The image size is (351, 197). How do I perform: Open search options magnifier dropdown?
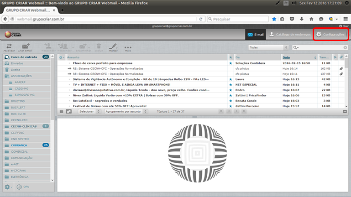tap(296, 47)
